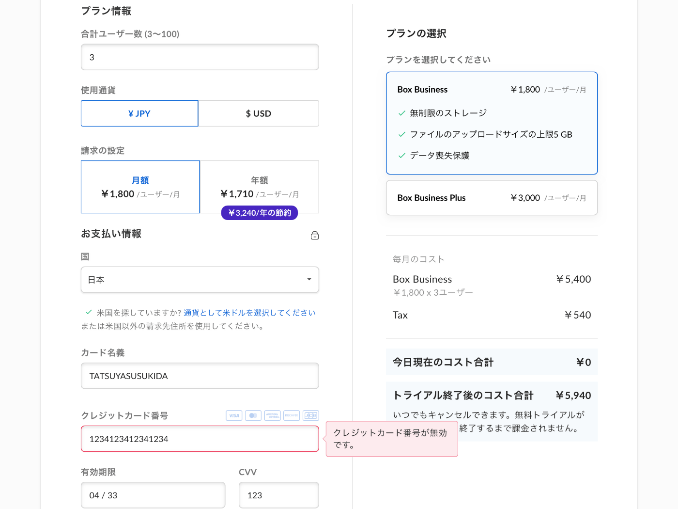This screenshot has height=509, width=678.
Task: Switch currency to $ USD
Action: [x=259, y=113]
